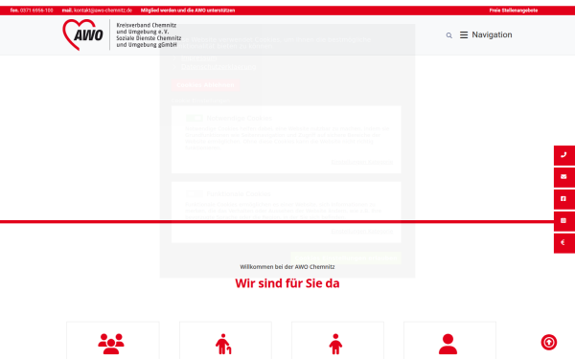Image resolution: width=575 pixels, height=359 pixels.
Task: Open 'Freie Stellenangebote' link
Action: (514, 11)
